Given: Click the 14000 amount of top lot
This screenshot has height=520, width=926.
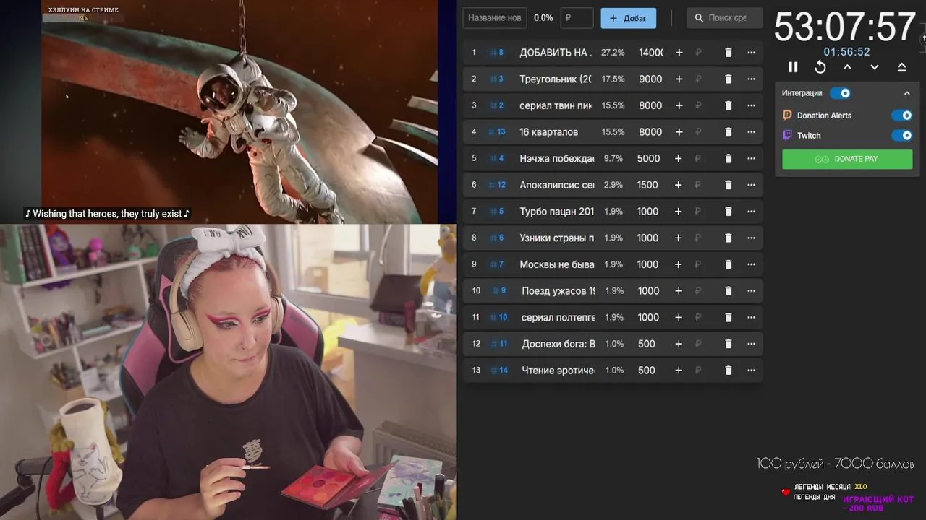Looking at the screenshot, I should click(x=650, y=53).
